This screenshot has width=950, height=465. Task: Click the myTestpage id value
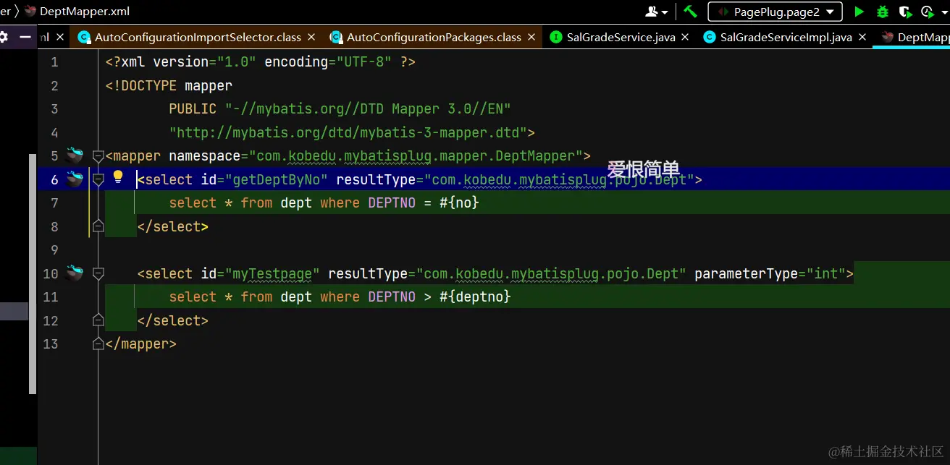coord(276,273)
